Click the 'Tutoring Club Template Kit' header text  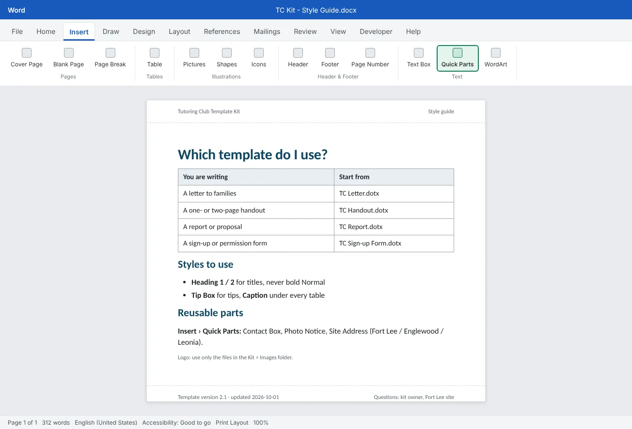tap(209, 111)
